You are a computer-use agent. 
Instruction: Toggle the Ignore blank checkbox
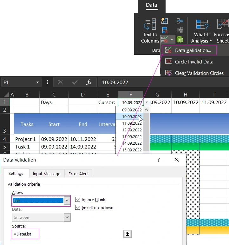click(78, 200)
